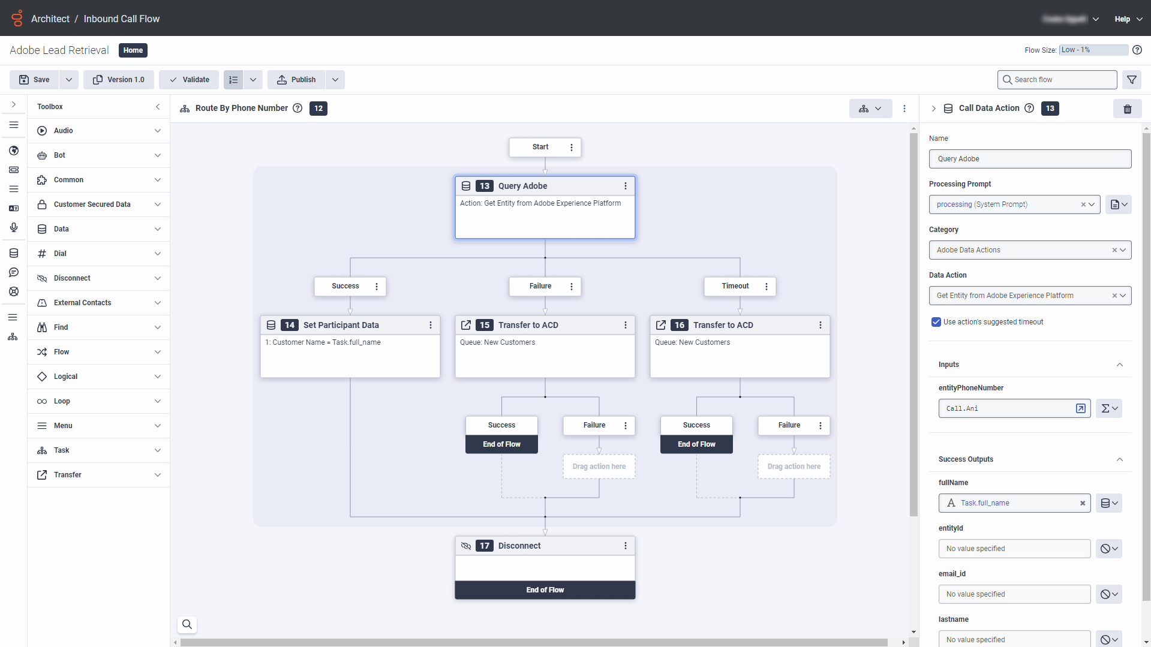Open task editor kebab menu
The width and height of the screenshot is (1151, 647).
[x=904, y=109]
